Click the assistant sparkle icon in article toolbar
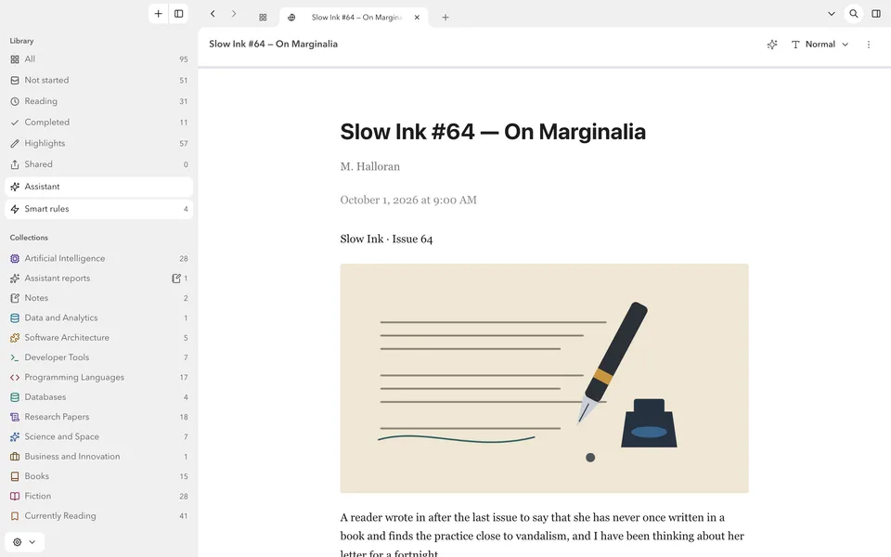891x557 pixels. pyautogui.click(x=771, y=45)
